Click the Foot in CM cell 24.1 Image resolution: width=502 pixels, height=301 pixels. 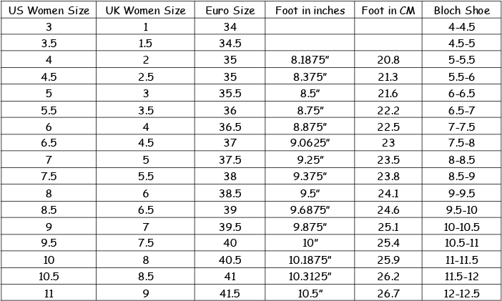pyautogui.click(x=388, y=193)
